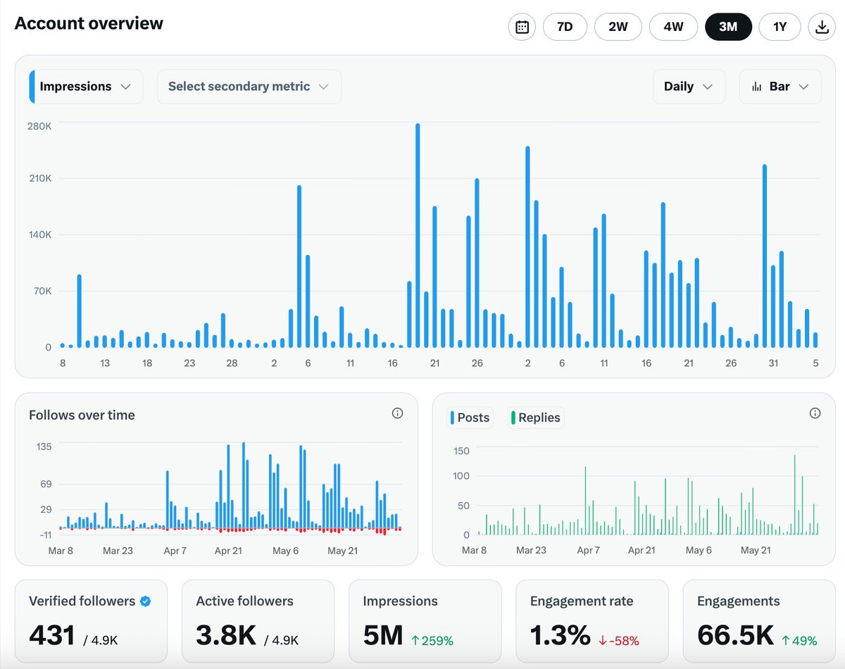Viewport: 845px width, 669px height.
Task: Open the Impressions primary metric dropdown
Action: click(x=86, y=87)
